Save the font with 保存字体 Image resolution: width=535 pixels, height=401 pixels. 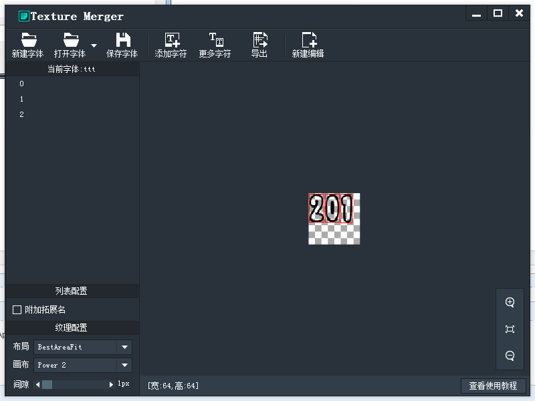122,45
